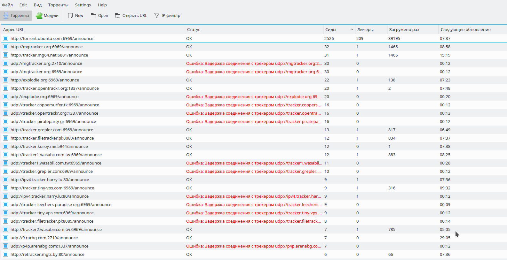
Task: Disable the retracker.mgts.by tracker checkbox
Action: 5,254
